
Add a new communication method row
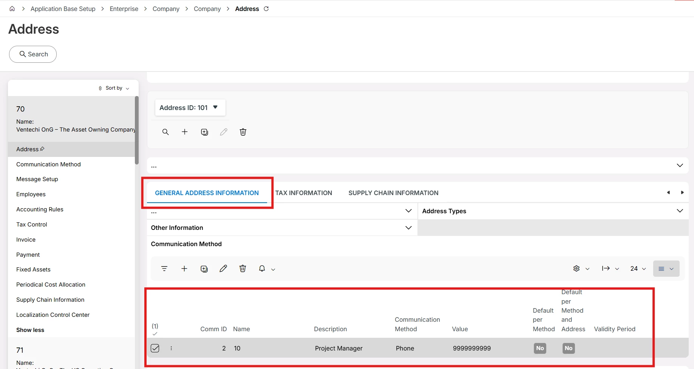tap(184, 269)
